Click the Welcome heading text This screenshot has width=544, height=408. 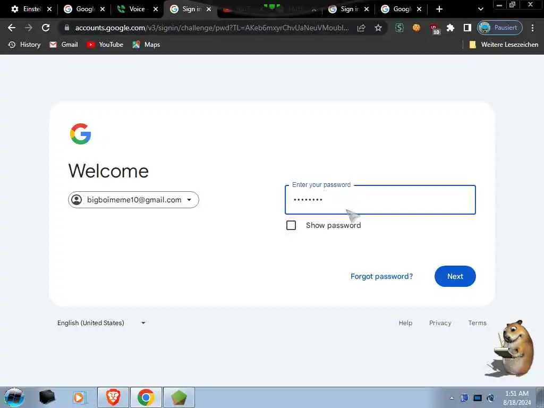108,171
